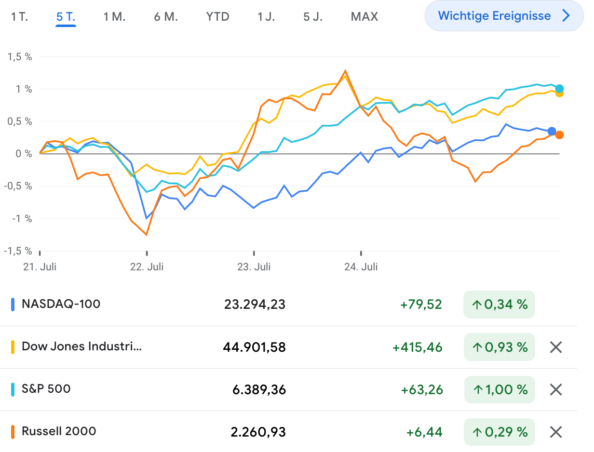Switch to the 1 M. range tab
The height and width of the screenshot is (452, 594).
click(114, 17)
